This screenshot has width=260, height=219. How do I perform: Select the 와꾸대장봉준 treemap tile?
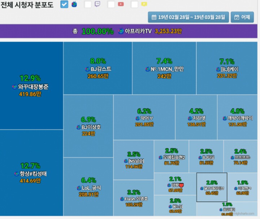coord(31,86)
